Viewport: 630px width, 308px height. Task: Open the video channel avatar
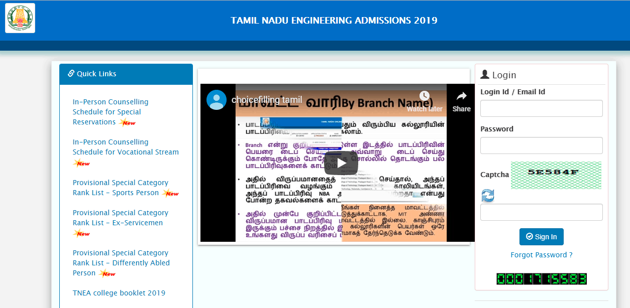pos(217,100)
